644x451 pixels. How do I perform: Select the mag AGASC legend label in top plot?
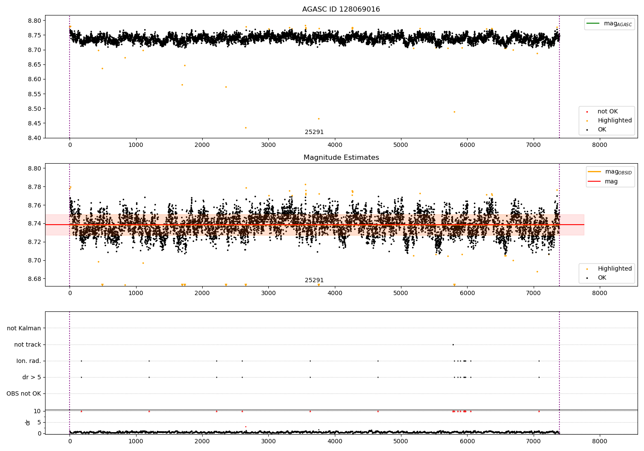[x=618, y=24]
